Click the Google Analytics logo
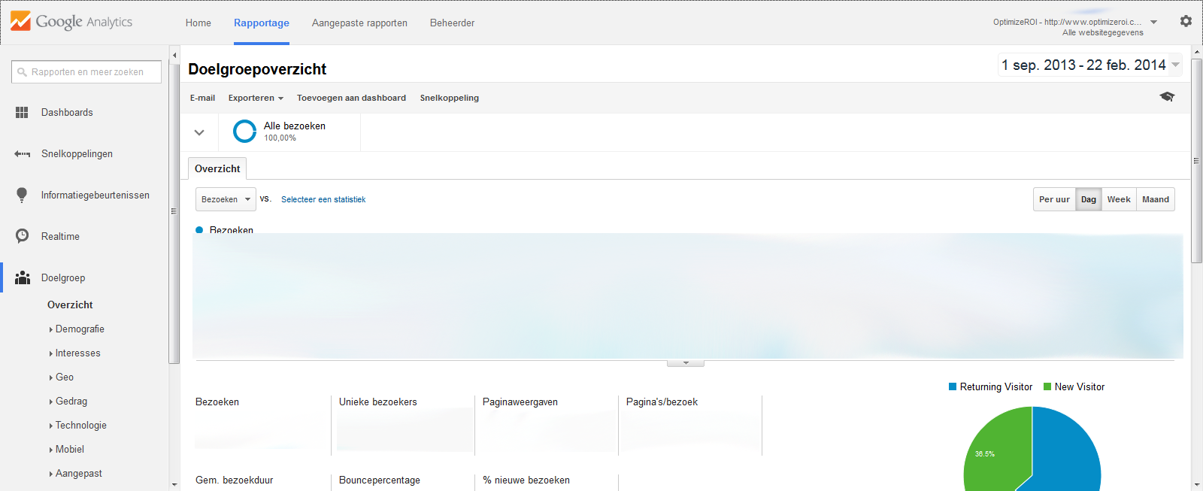This screenshot has height=491, width=1203. pyautogui.click(x=71, y=22)
